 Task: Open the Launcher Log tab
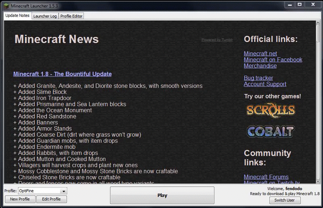pos(45,16)
